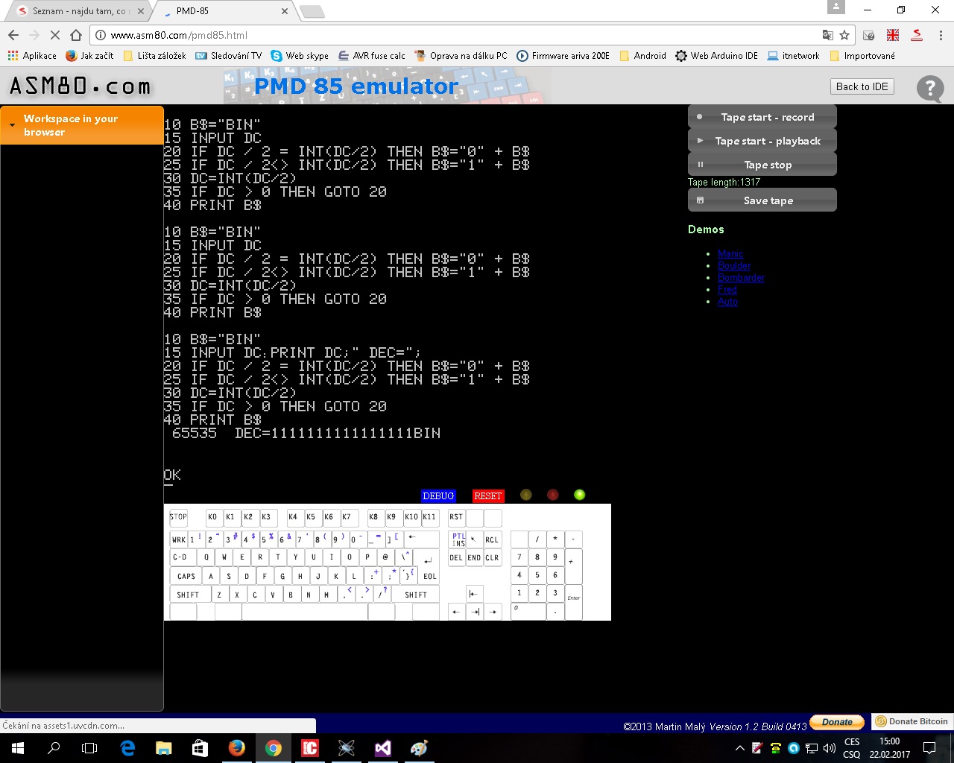Bookmark page with the star icon
954x763 pixels.
tap(844, 35)
